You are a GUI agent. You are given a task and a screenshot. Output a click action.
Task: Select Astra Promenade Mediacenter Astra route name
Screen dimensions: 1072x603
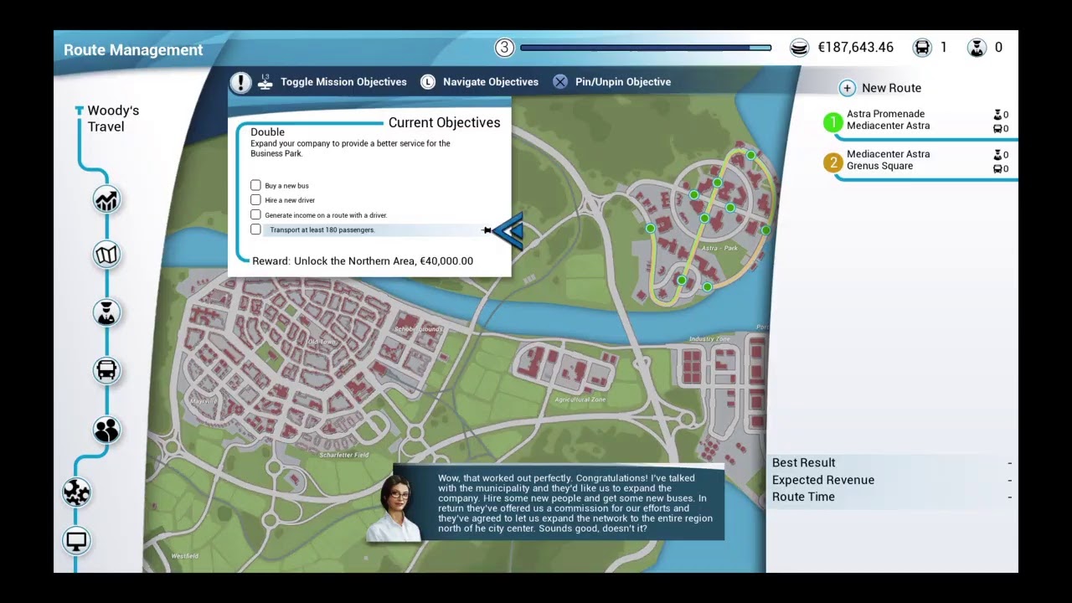[x=888, y=120]
